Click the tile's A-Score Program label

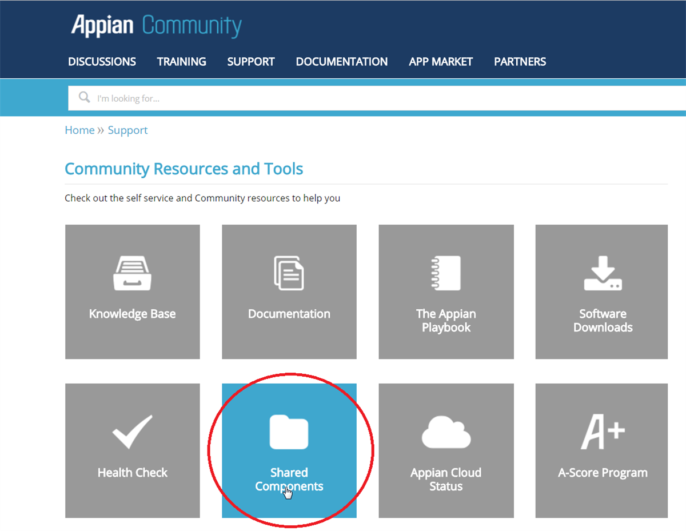click(x=603, y=473)
